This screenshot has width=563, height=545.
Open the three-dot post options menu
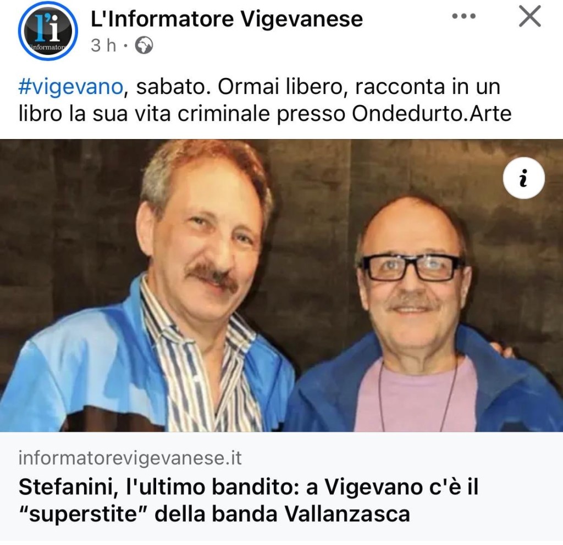464,16
